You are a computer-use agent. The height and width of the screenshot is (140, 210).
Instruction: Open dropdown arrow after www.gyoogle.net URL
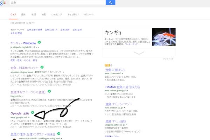point(29,118)
